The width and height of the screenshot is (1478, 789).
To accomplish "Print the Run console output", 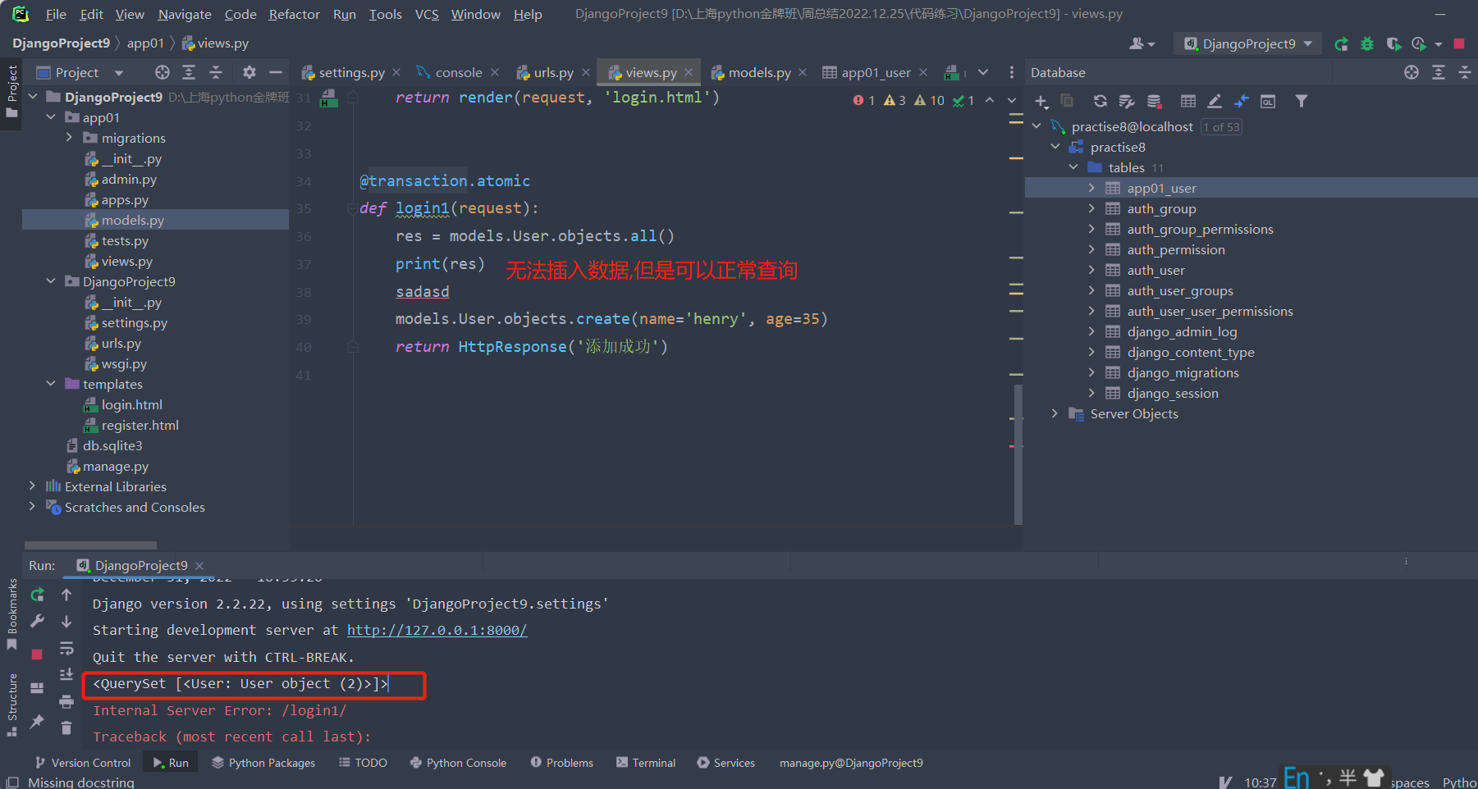I will click(66, 701).
